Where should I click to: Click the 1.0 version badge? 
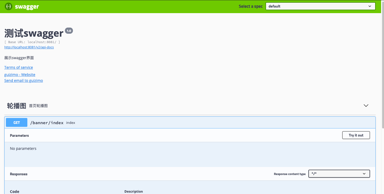tap(69, 31)
